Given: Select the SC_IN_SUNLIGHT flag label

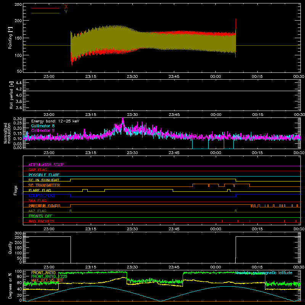Looking at the screenshot, I should pyautogui.click(x=44, y=180).
